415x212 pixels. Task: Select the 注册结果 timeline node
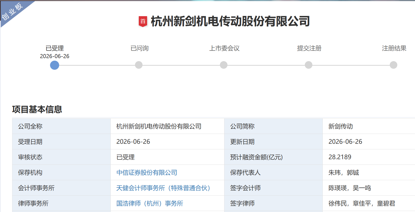(x=394, y=65)
